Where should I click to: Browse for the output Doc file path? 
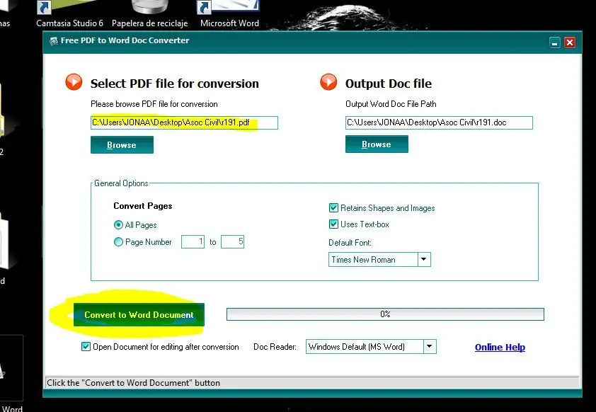click(377, 144)
